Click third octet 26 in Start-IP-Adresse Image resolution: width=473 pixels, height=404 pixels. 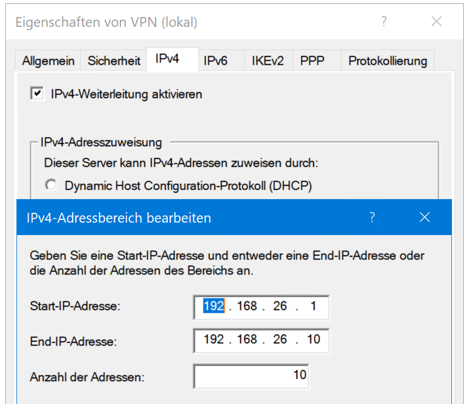click(280, 306)
